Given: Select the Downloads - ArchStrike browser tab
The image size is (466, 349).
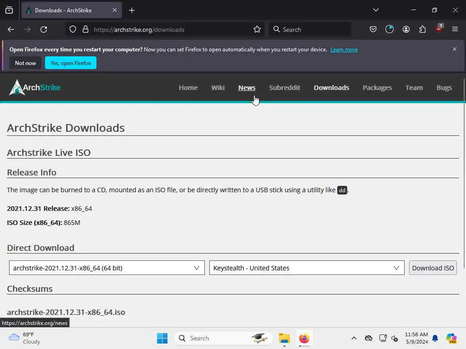Looking at the screenshot, I should [71, 10].
